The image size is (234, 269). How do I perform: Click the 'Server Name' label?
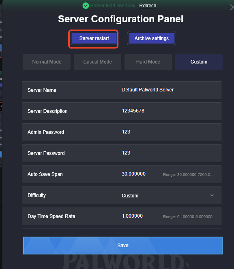pyautogui.click(x=42, y=90)
